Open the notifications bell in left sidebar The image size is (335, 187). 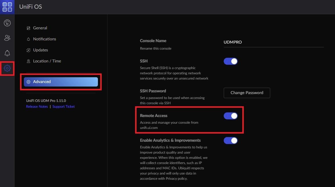[x=7, y=53]
